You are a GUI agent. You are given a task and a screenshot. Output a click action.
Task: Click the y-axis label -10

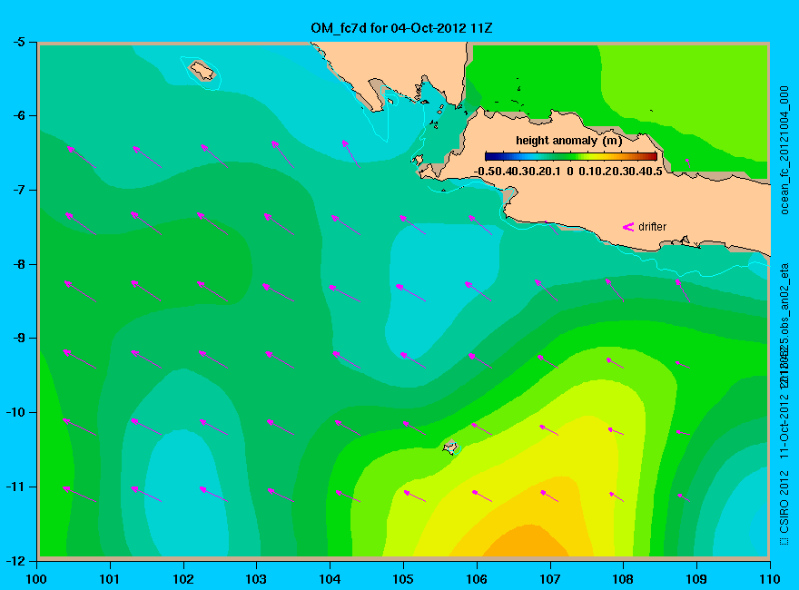click(15, 412)
